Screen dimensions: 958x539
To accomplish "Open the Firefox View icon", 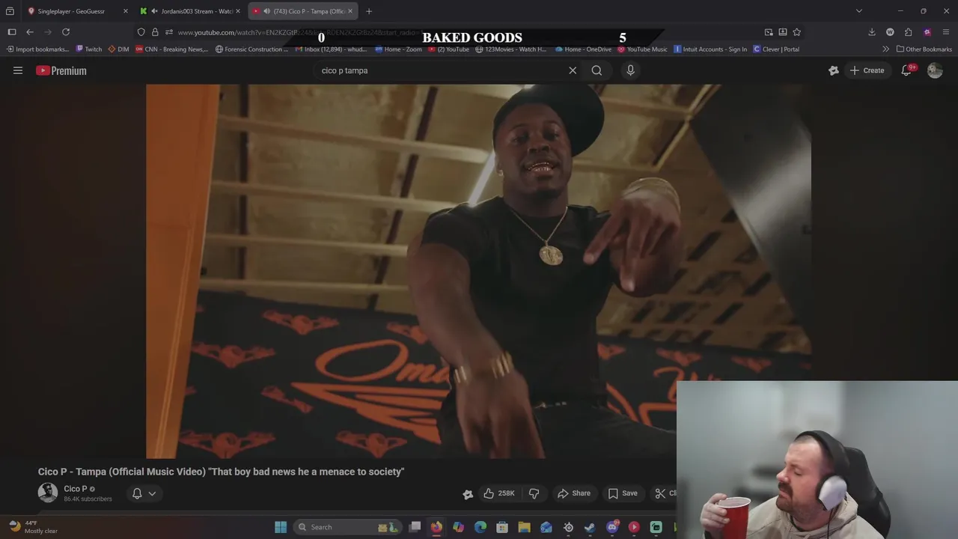I will [10, 11].
